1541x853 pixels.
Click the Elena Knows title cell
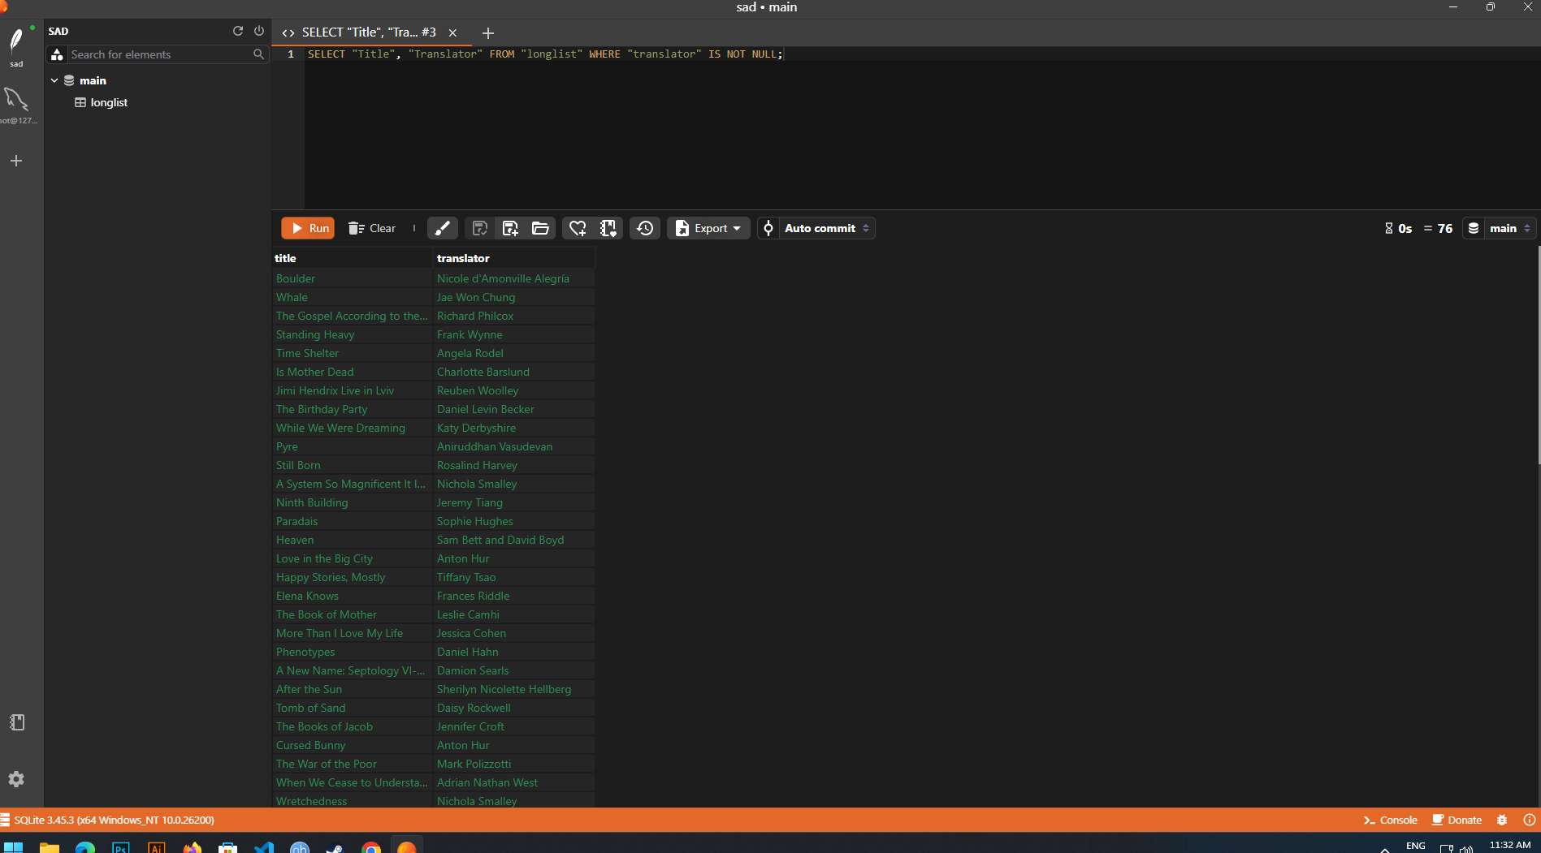(353, 596)
